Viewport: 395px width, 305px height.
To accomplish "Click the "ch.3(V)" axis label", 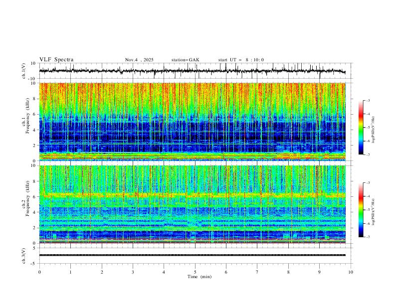I will (24, 256).
